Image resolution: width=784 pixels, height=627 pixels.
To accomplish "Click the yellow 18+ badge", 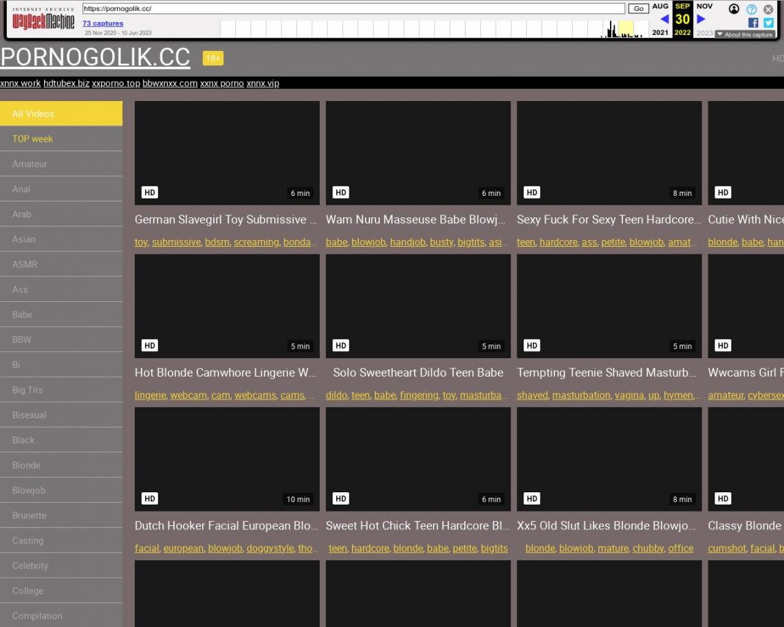I will pos(213,58).
